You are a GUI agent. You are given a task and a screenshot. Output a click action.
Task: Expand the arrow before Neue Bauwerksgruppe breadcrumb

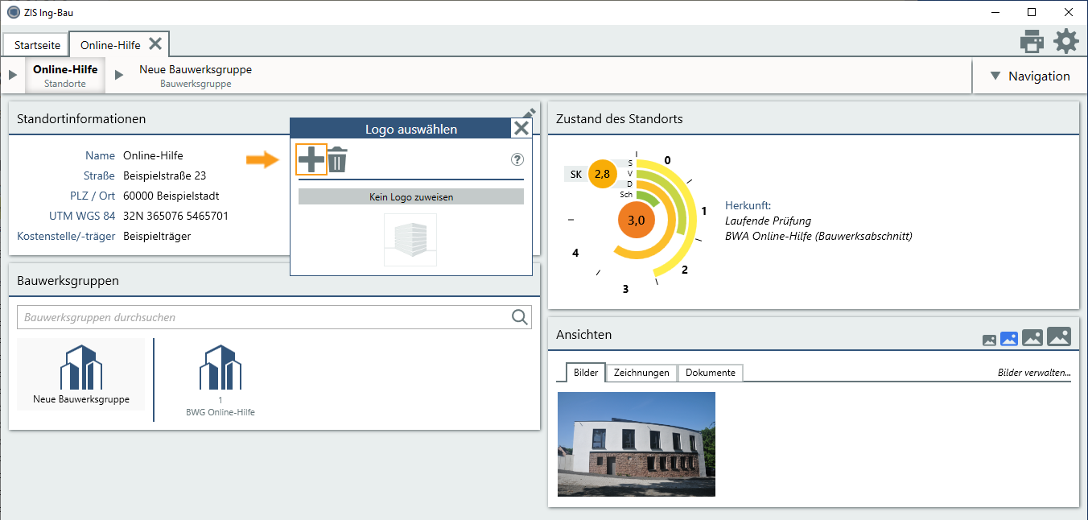click(x=119, y=76)
